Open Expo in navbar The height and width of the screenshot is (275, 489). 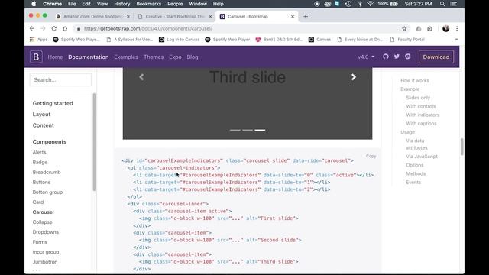pos(175,57)
